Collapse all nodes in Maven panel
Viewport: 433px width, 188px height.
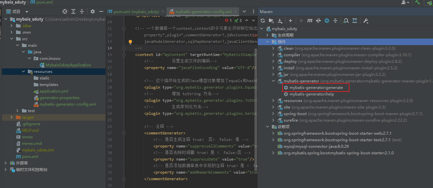click(335, 21)
